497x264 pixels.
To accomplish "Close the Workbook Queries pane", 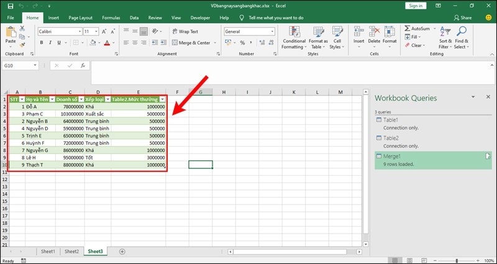I will (x=488, y=97).
